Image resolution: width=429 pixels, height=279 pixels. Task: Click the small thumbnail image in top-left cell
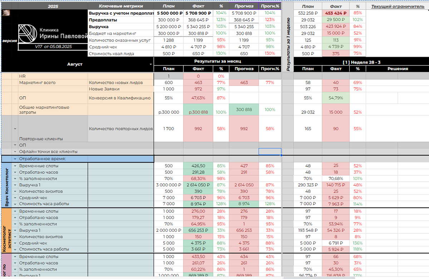(6, 13)
